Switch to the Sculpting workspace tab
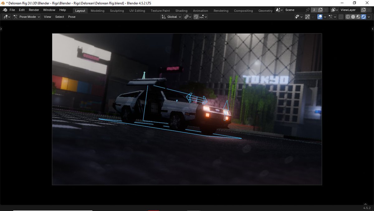Screen dimensions: 374x211 click(117, 11)
